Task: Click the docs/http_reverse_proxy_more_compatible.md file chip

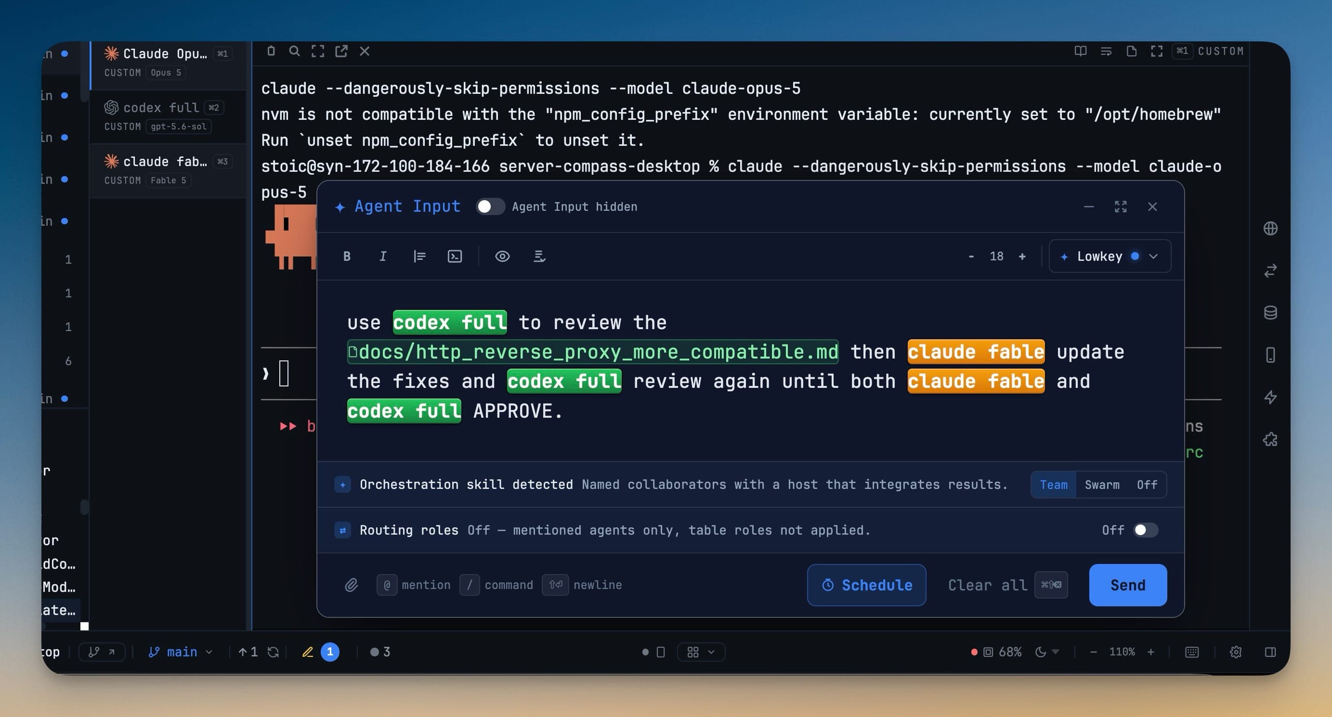Action: click(x=593, y=352)
